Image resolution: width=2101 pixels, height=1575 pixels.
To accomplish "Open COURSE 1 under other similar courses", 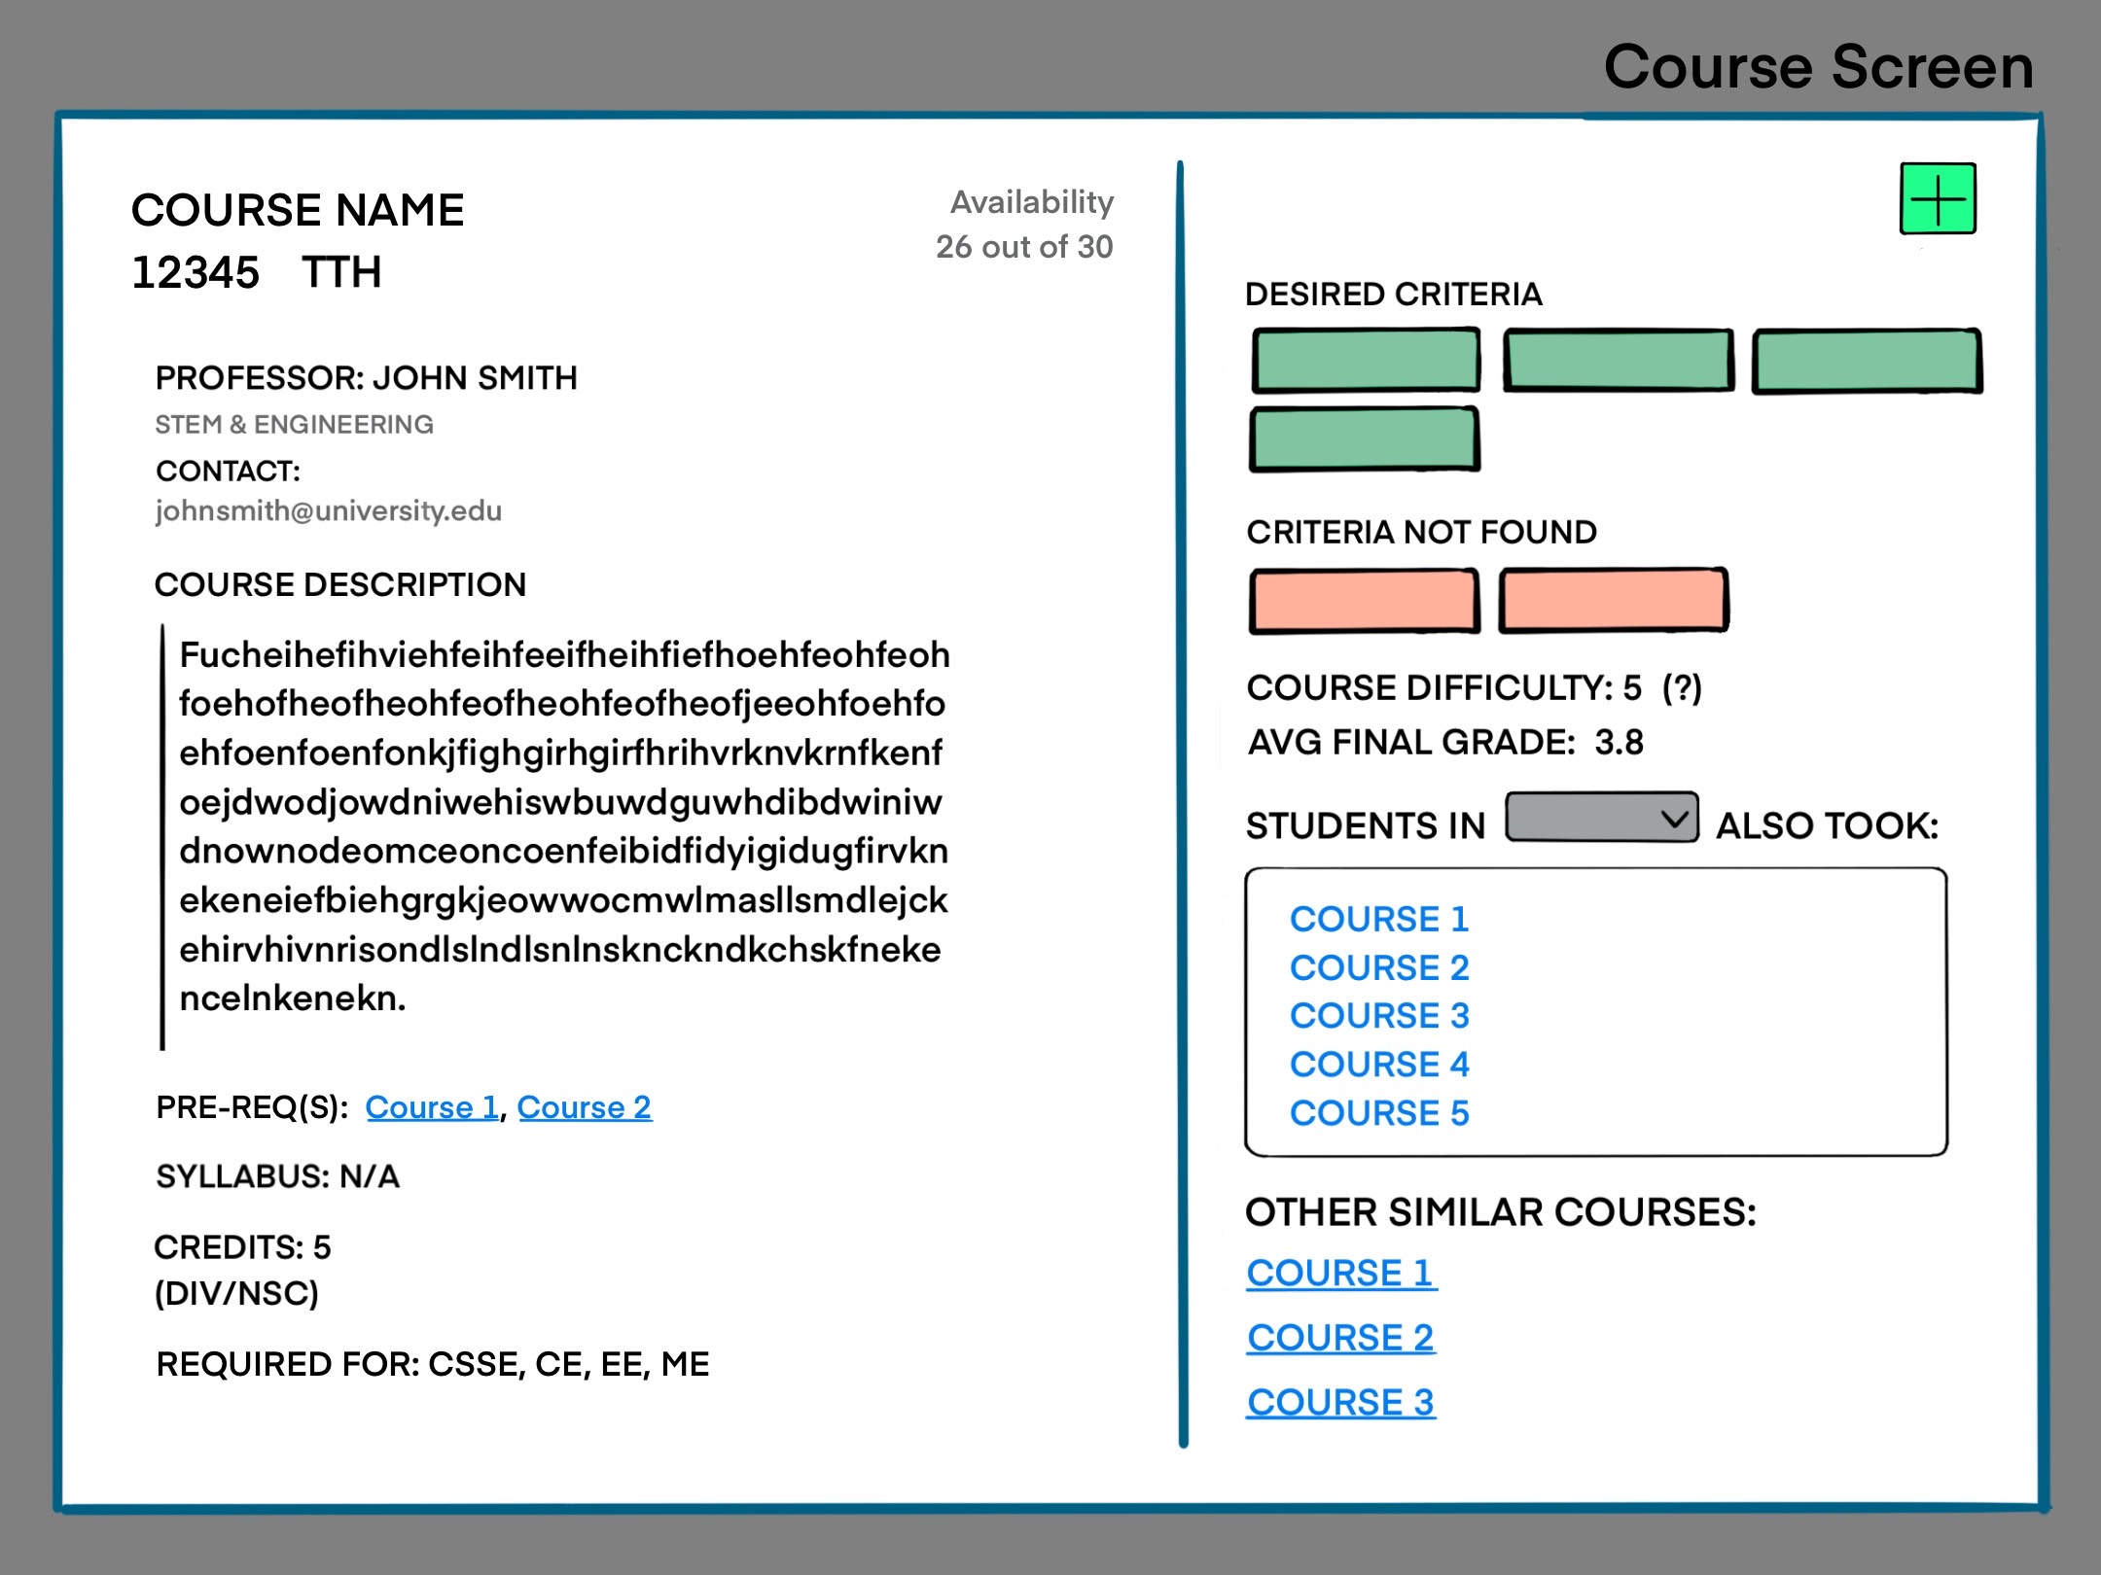I will coord(1340,1274).
